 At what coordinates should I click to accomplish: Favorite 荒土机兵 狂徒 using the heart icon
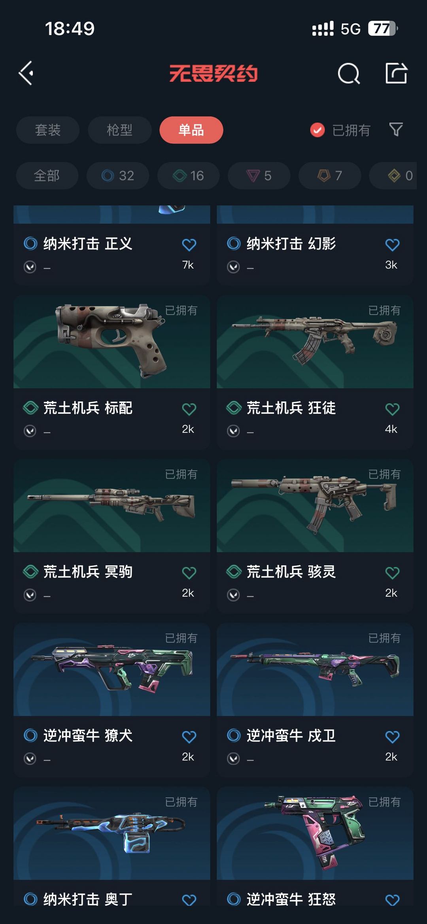(392, 409)
